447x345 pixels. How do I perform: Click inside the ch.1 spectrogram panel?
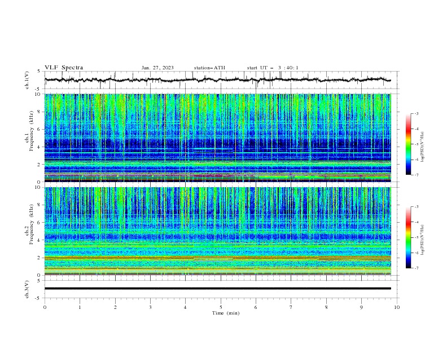[217, 138]
